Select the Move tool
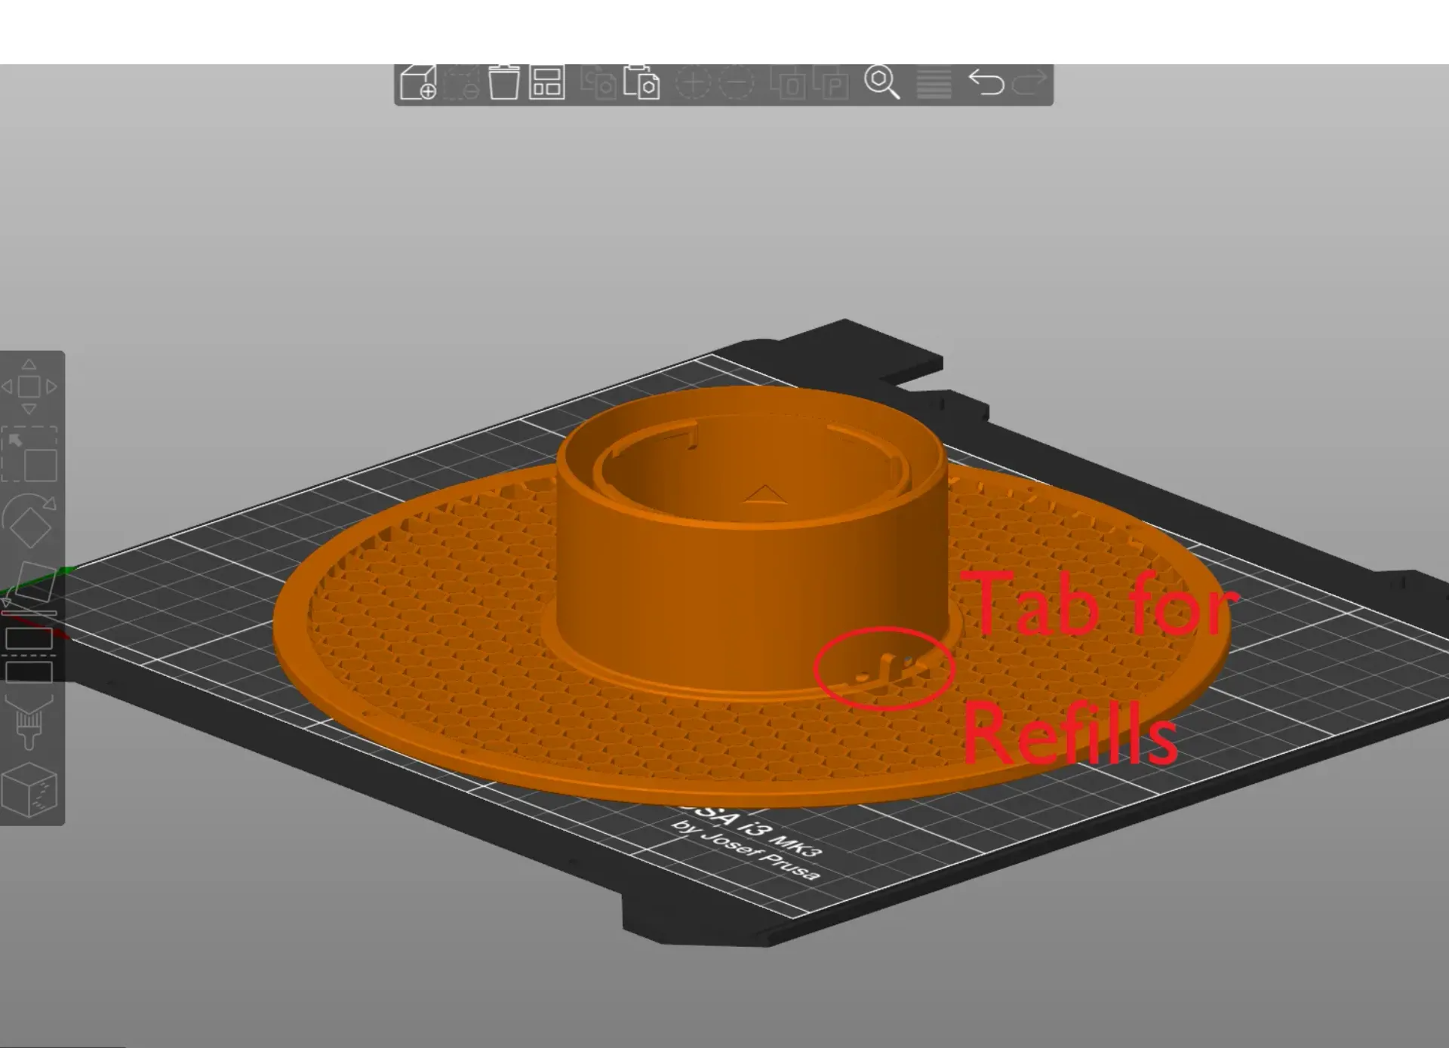The width and height of the screenshot is (1449, 1048). (29, 386)
